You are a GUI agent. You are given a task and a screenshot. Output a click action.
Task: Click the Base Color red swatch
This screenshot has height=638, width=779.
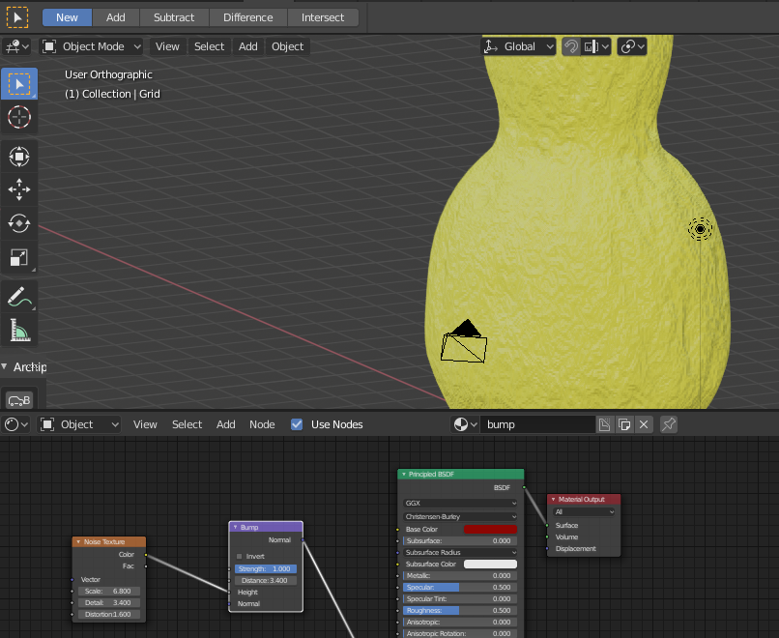(490, 530)
